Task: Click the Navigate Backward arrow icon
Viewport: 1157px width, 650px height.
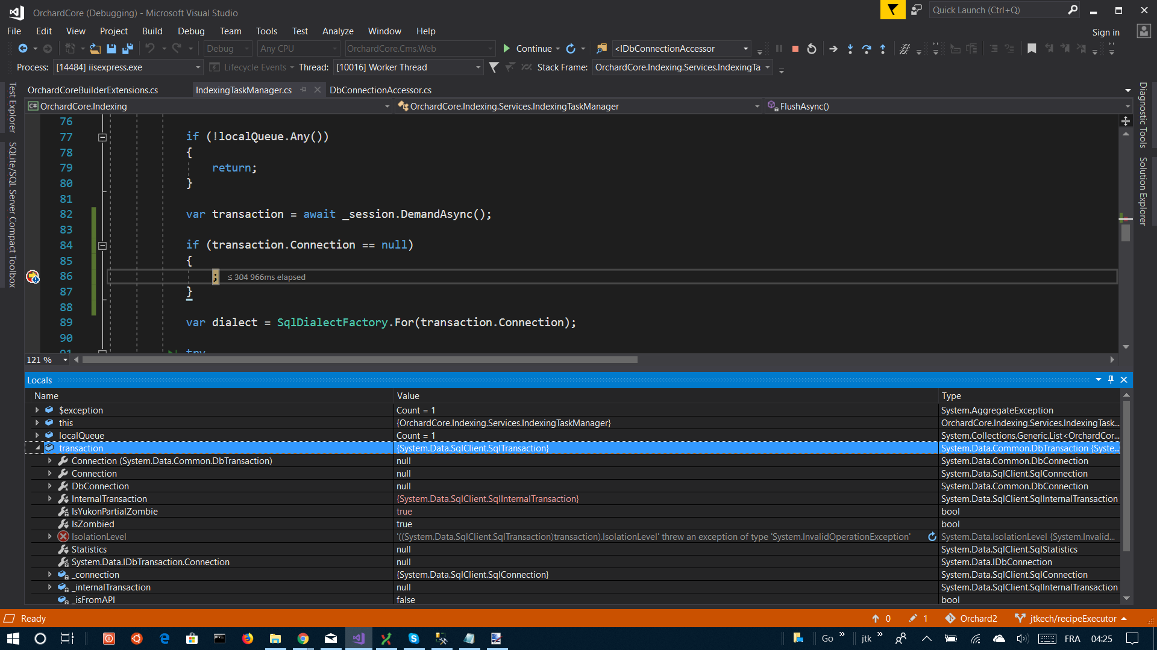Action: [23, 49]
